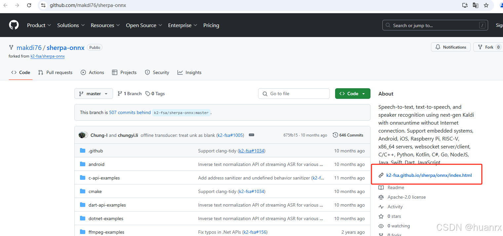Image resolution: width=503 pixels, height=236 pixels.
Task: Switch to the Security tab
Action: click(157, 72)
